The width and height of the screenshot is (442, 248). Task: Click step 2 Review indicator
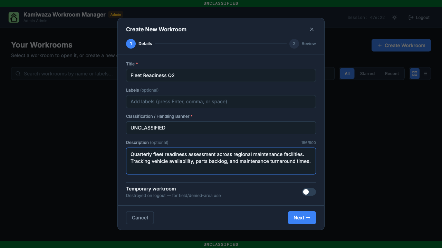(x=303, y=44)
